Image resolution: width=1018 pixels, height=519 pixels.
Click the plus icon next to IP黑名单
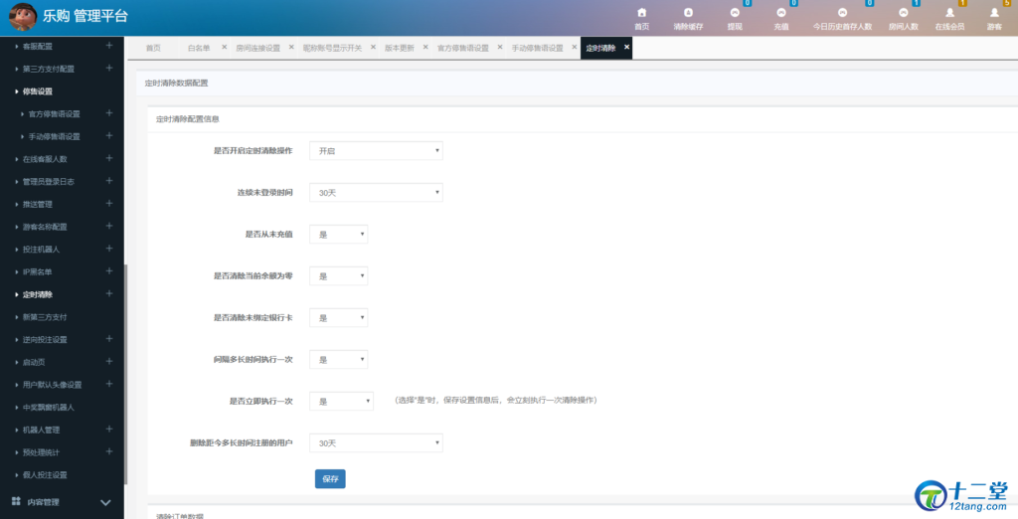click(x=109, y=270)
